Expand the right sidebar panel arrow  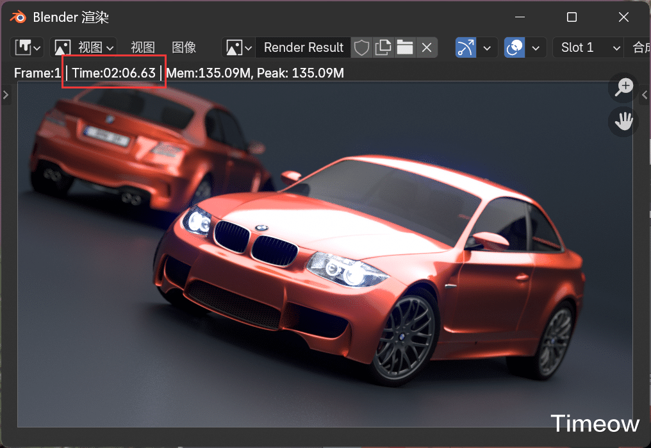tap(645, 95)
